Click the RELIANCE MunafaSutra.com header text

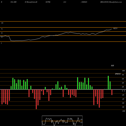click(111, 2)
